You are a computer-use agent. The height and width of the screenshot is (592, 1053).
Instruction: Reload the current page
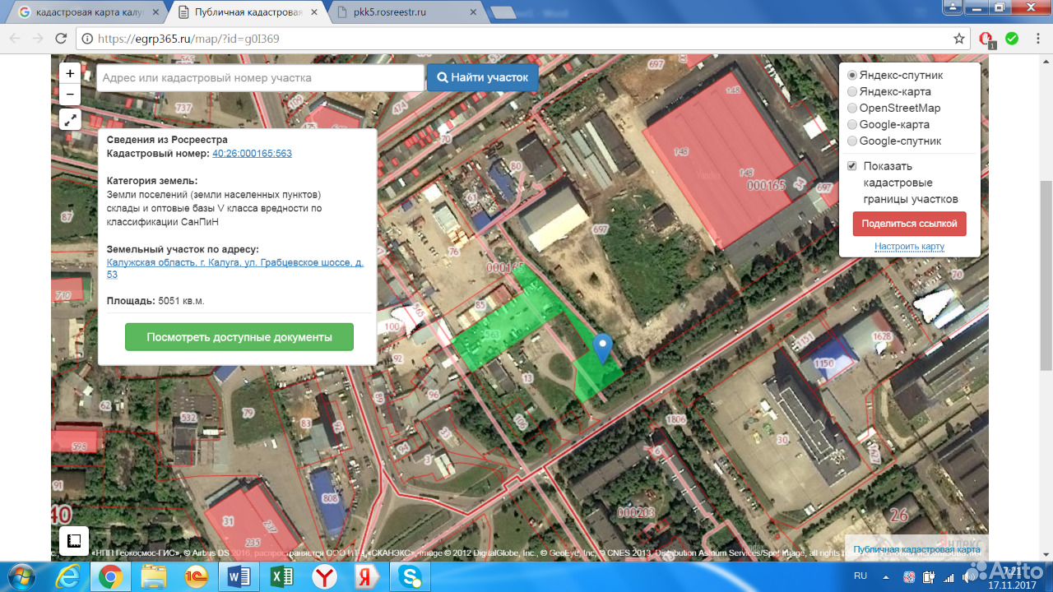click(x=61, y=39)
